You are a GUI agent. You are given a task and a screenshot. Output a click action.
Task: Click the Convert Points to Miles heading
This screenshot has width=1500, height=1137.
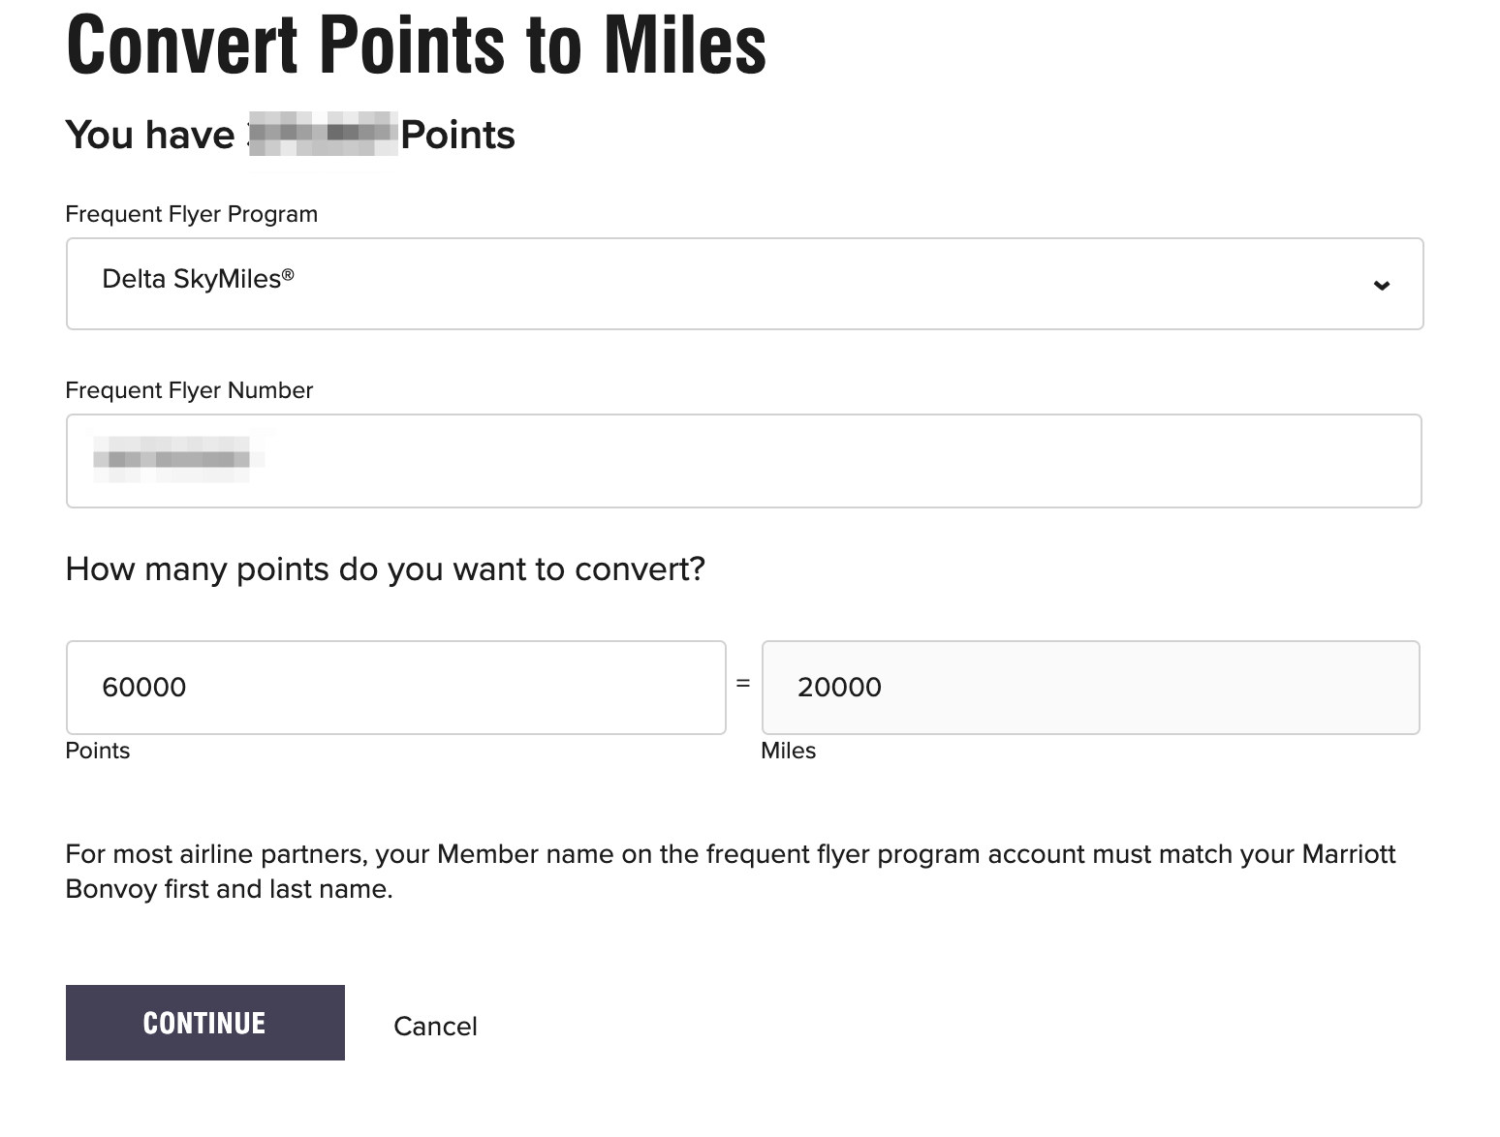coord(415,44)
